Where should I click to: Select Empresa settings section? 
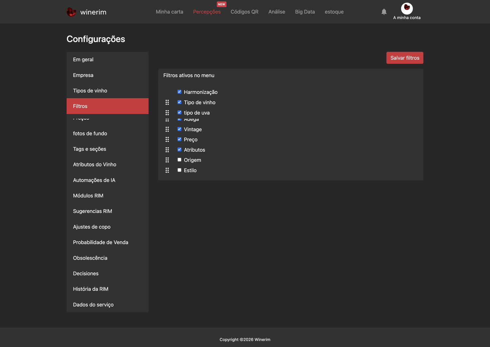click(107, 75)
